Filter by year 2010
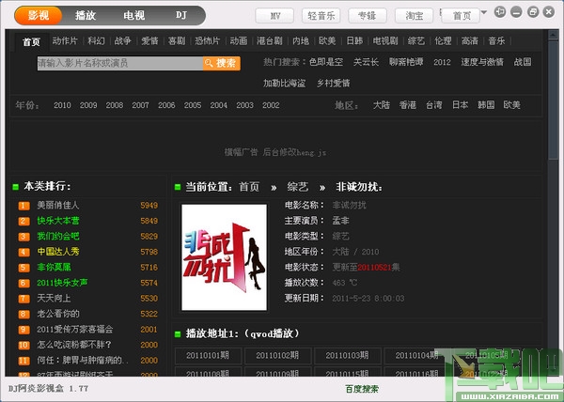 tap(62, 105)
